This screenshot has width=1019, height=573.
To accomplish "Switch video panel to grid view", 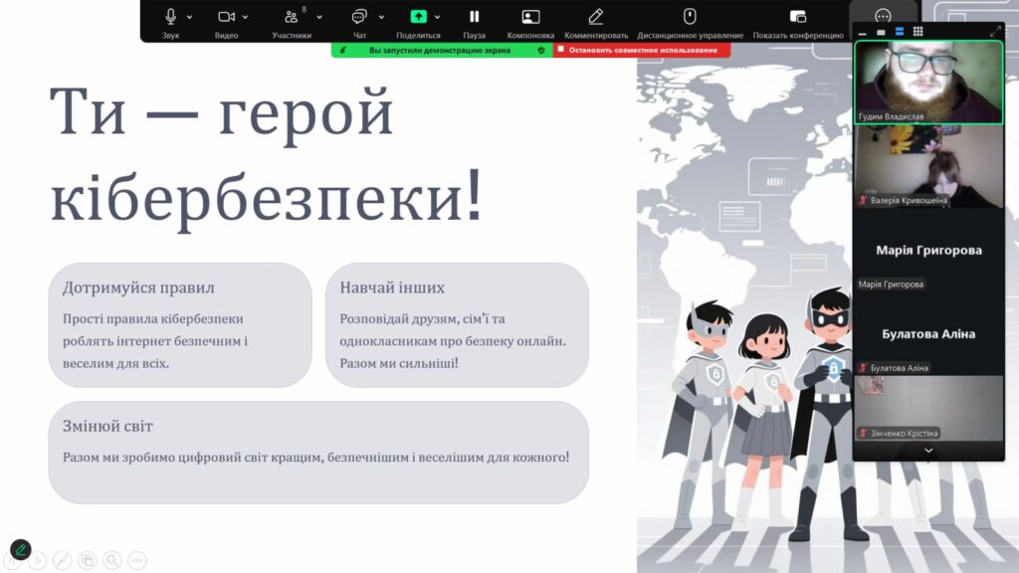I will coord(917,32).
